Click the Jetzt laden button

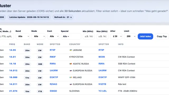coord(145,36)
